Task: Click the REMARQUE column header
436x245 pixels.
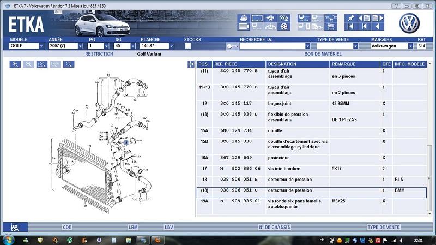Action: 355,64
